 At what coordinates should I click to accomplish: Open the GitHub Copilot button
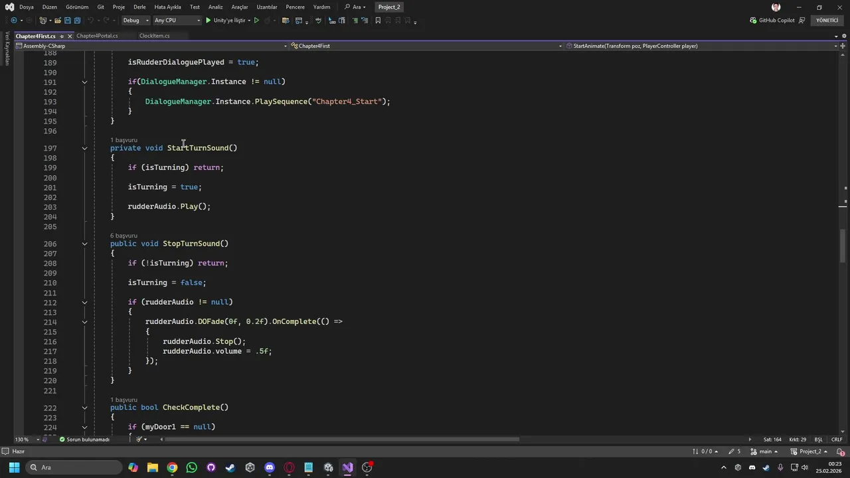coord(772,21)
